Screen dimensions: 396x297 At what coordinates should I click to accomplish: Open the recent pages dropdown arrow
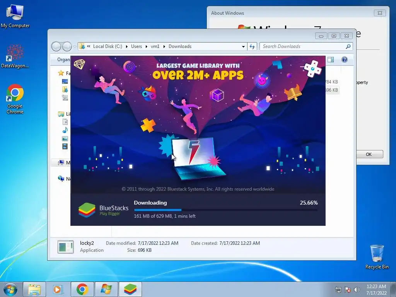(x=75, y=47)
